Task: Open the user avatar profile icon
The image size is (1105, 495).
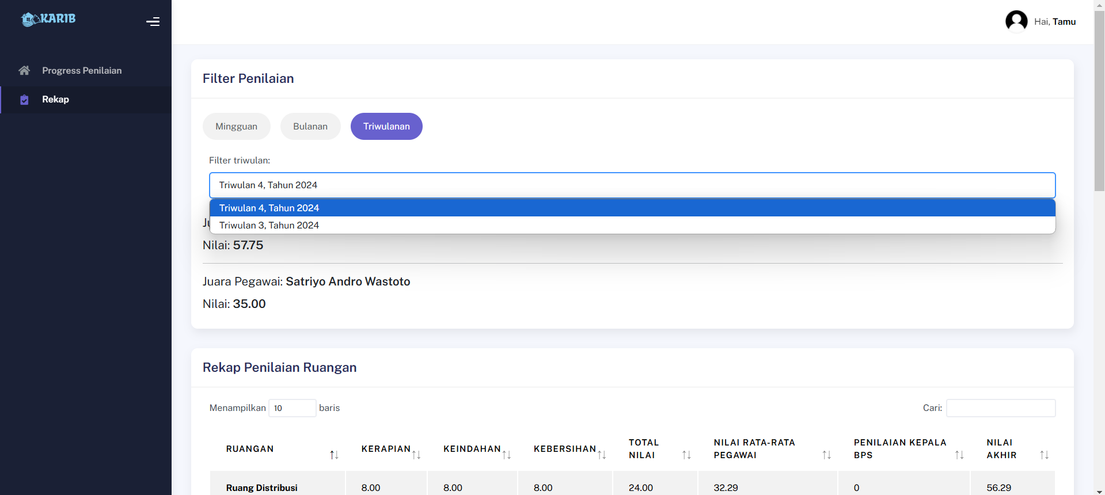Action: click(x=1016, y=21)
